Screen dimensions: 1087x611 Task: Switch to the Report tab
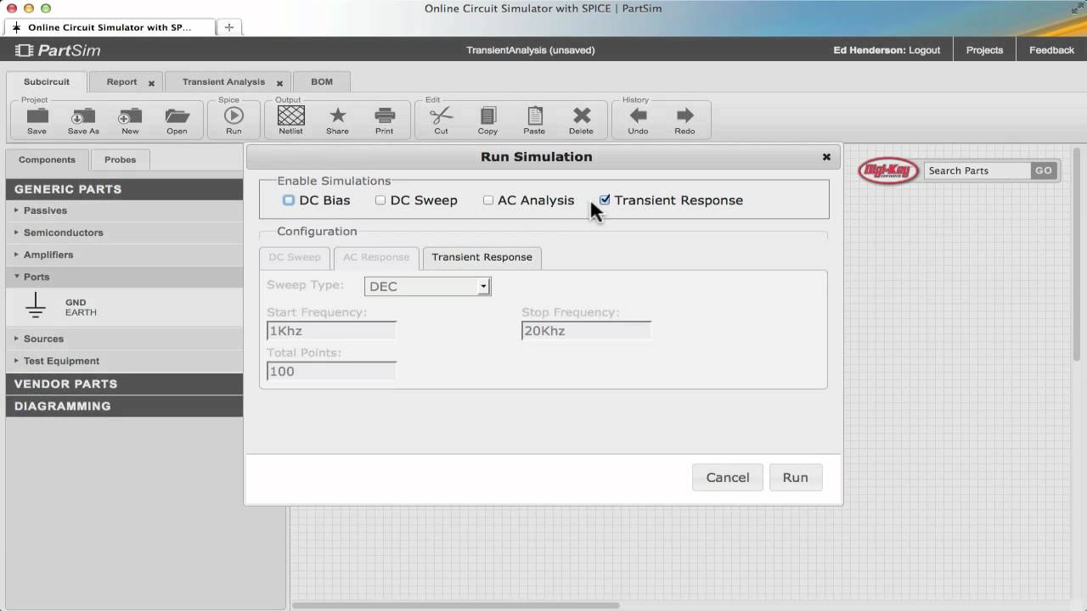121,82
